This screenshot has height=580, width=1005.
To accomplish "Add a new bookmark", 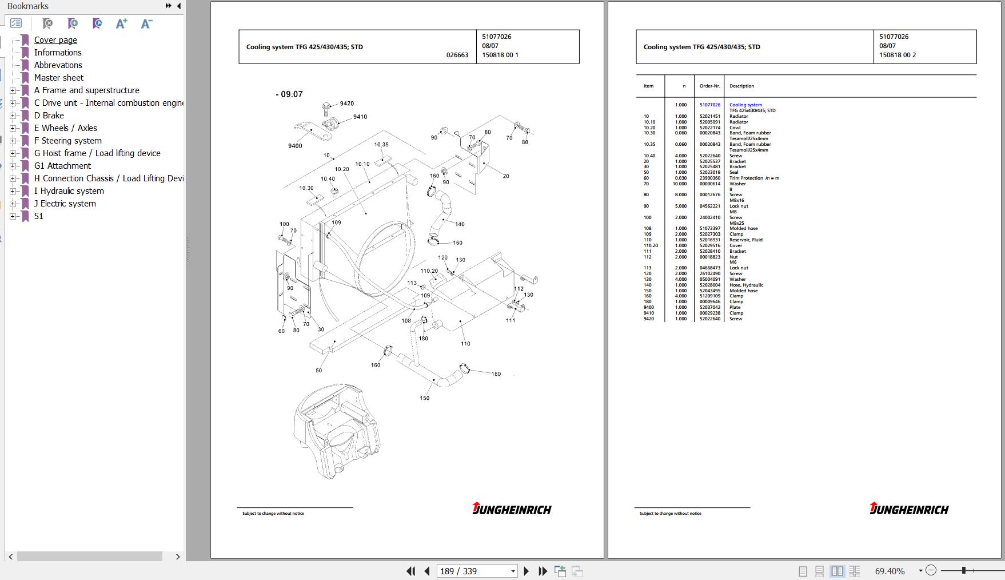I will coord(73,23).
